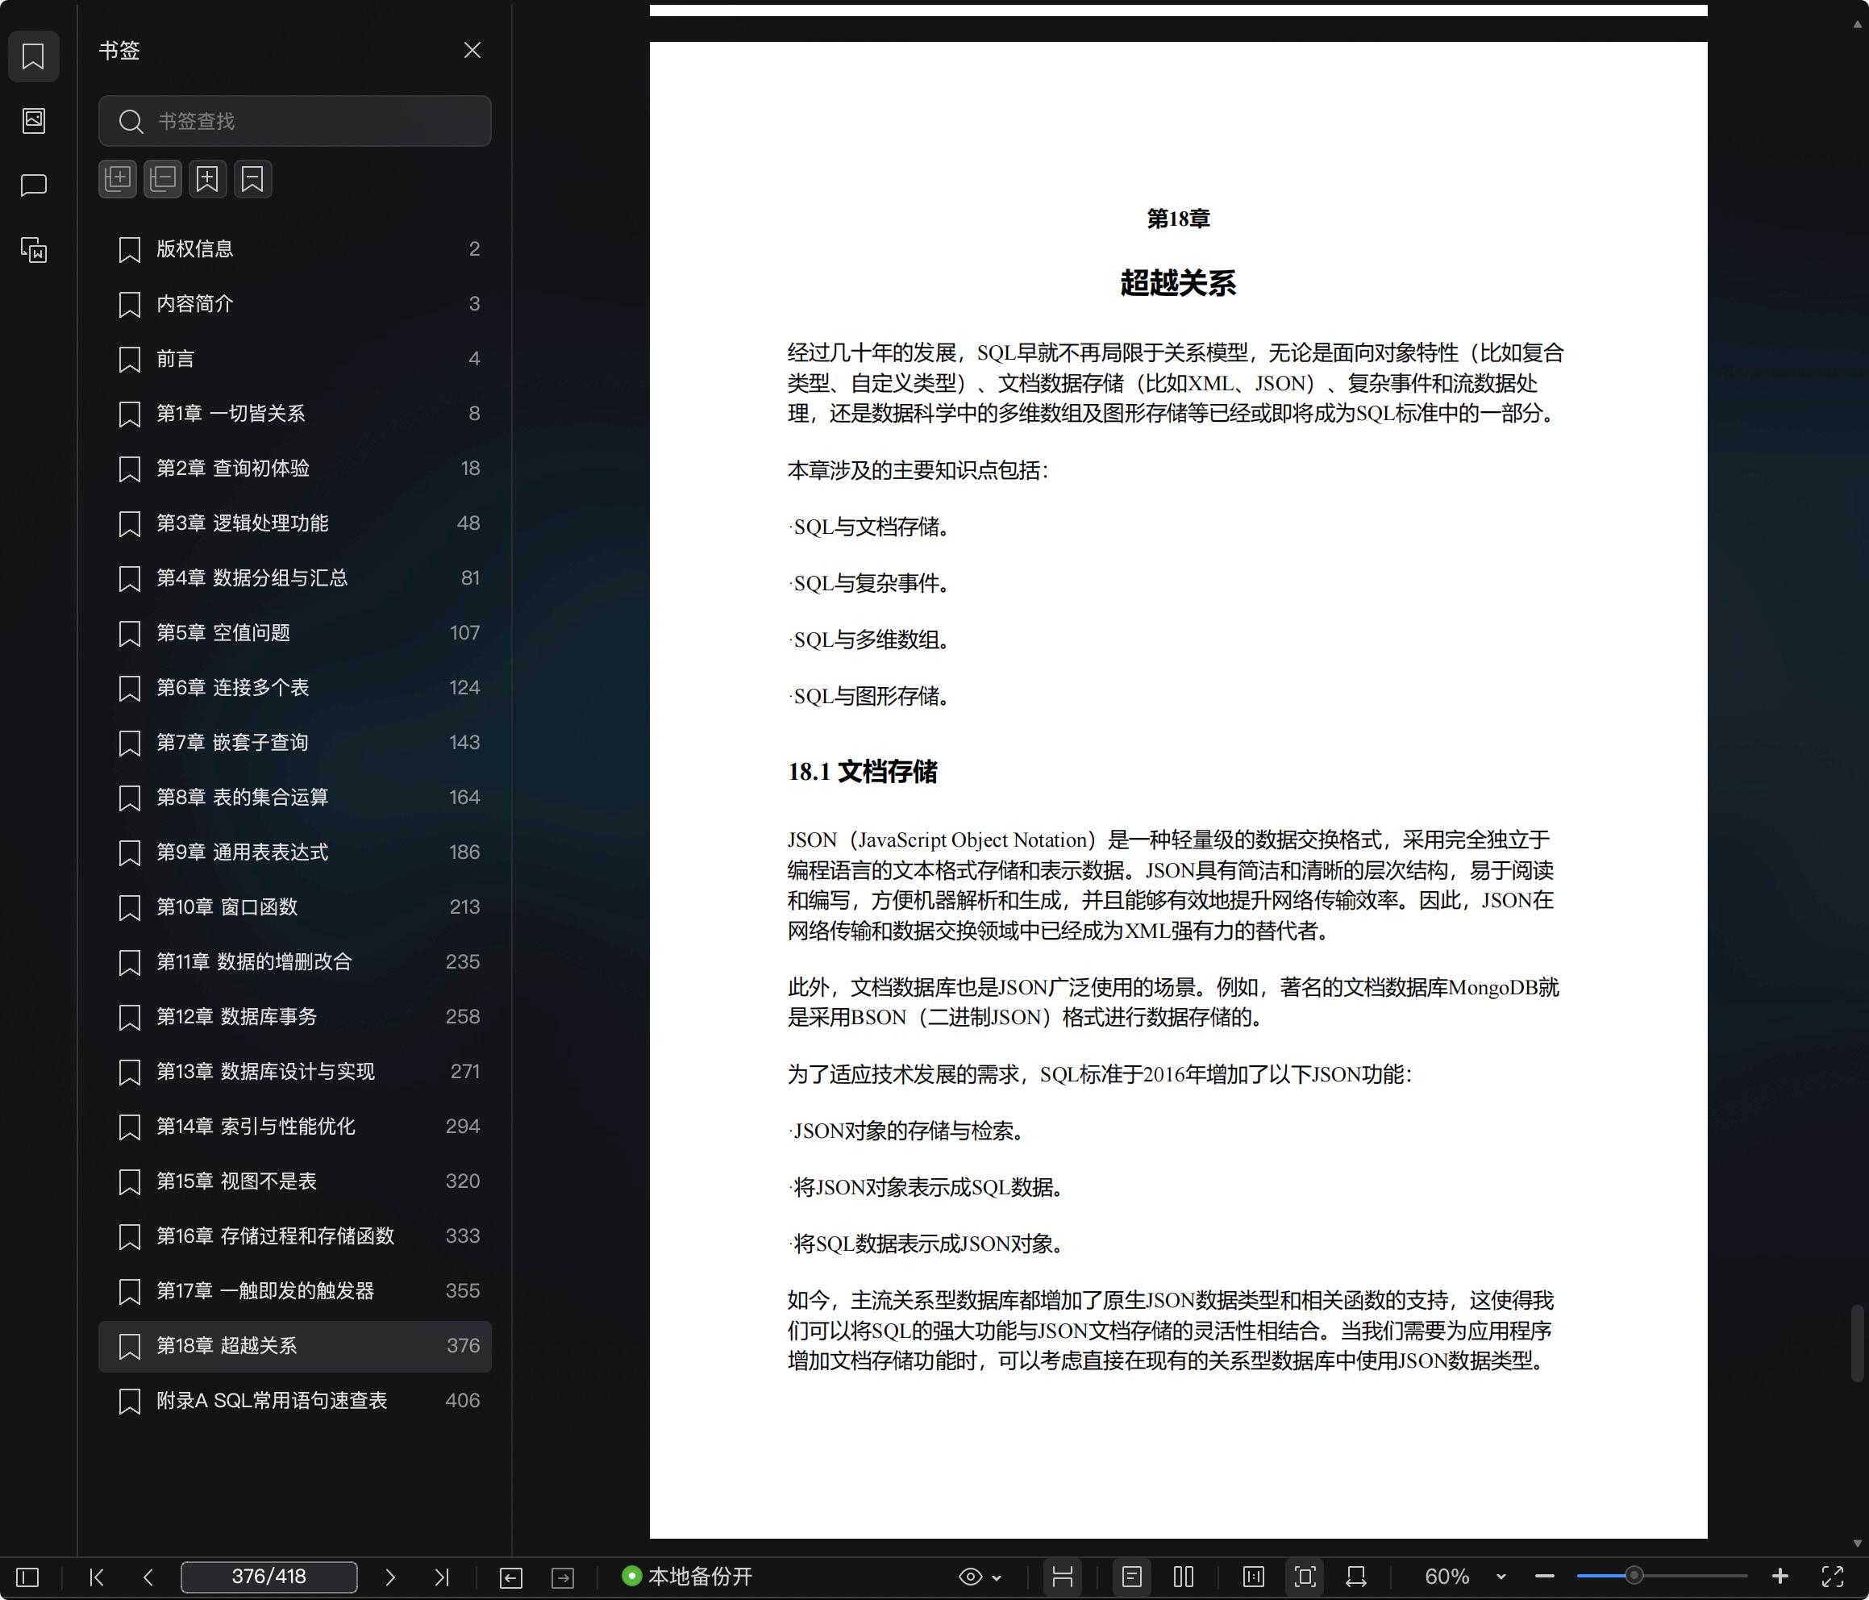Image resolution: width=1869 pixels, height=1600 pixels.
Task: Open 第6章 连接多个表
Action: (x=295, y=688)
